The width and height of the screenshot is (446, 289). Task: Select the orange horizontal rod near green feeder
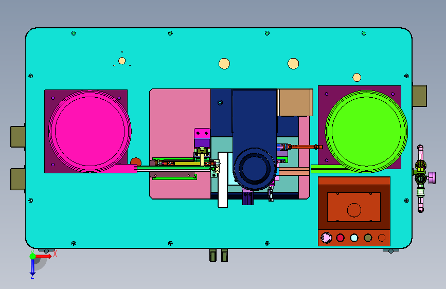pos(306,147)
